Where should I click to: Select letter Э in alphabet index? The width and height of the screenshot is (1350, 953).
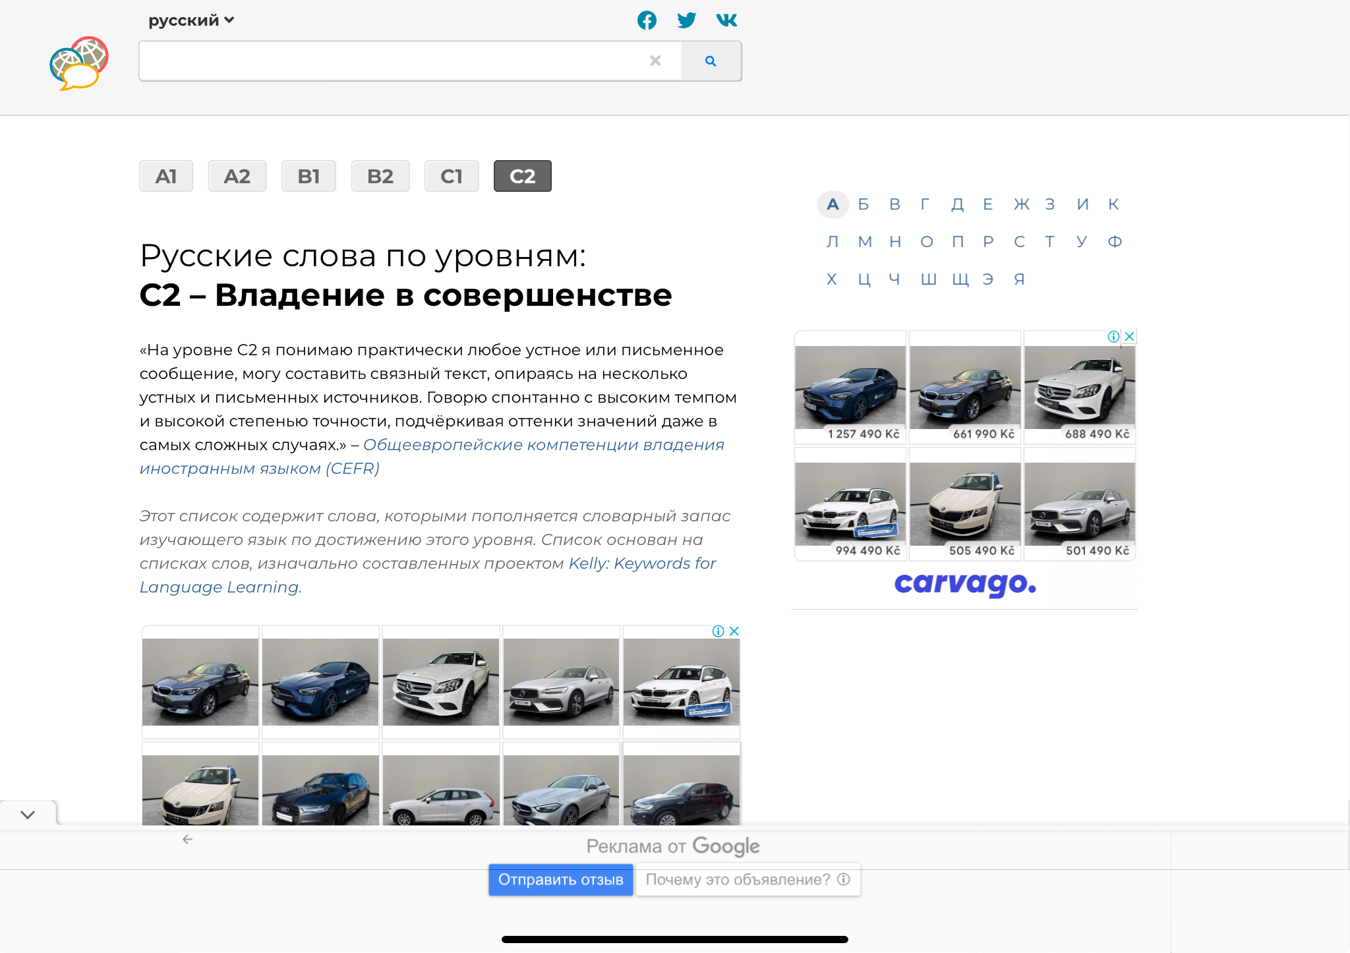coord(988,279)
